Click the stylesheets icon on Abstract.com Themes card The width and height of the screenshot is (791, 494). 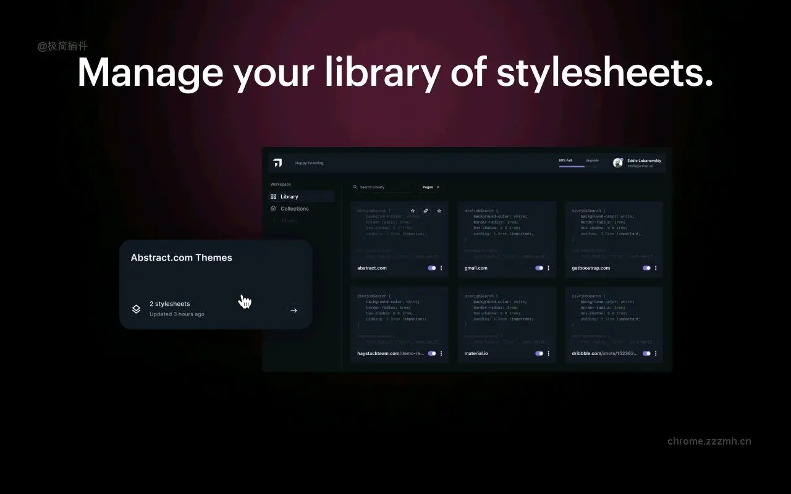tap(136, 309)
